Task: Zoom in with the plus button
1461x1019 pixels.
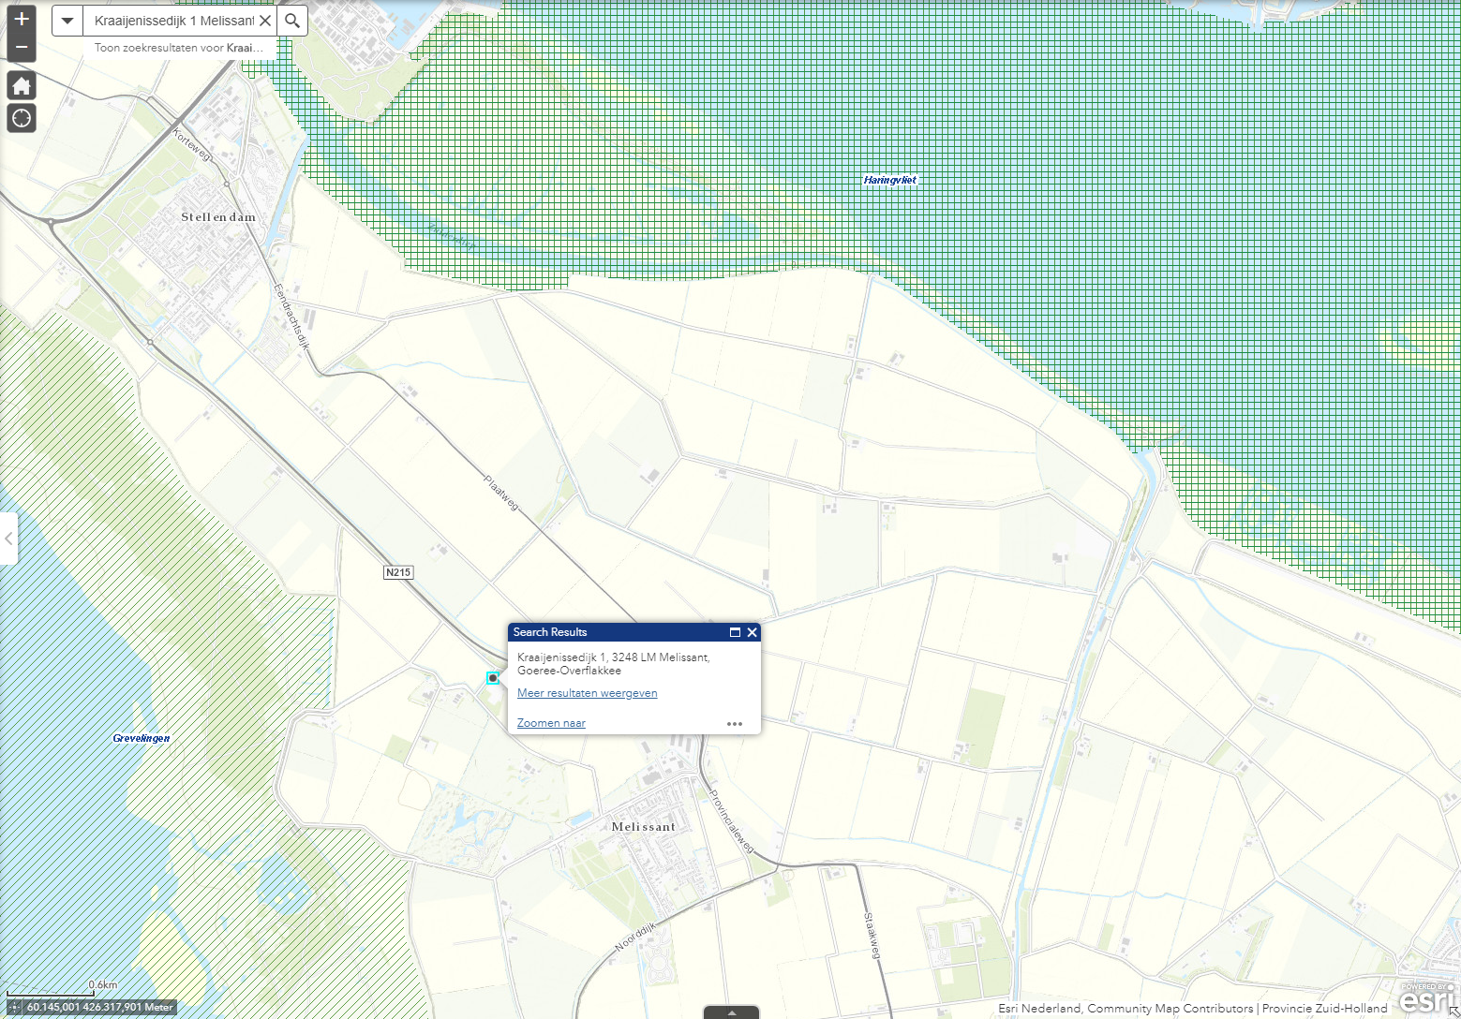Action: (22, 19)
